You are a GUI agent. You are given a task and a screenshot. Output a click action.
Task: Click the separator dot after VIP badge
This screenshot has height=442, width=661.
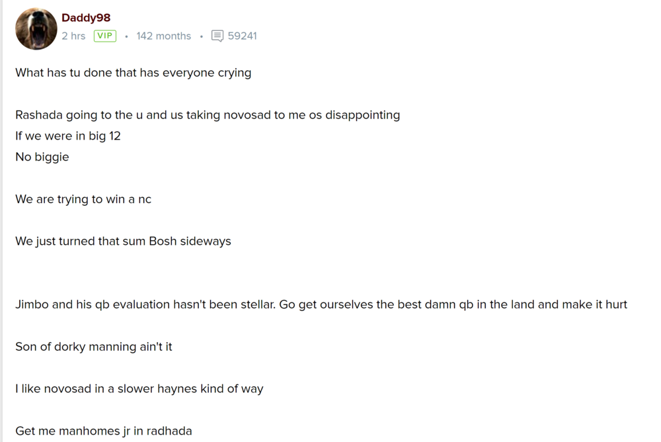(126, 36)
